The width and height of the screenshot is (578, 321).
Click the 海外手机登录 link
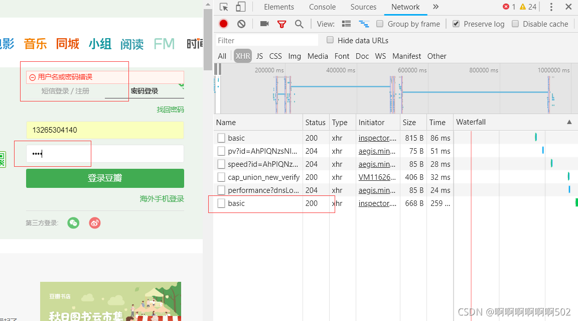tap(162, 199)
